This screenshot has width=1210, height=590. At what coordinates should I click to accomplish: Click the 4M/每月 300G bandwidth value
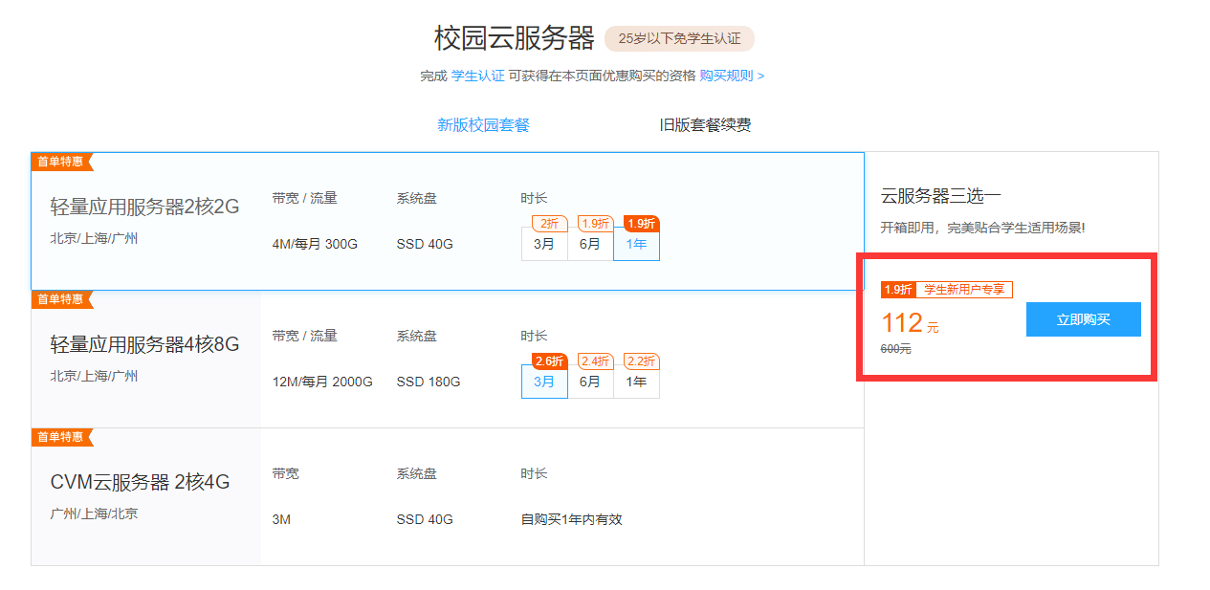pos(315,244)
